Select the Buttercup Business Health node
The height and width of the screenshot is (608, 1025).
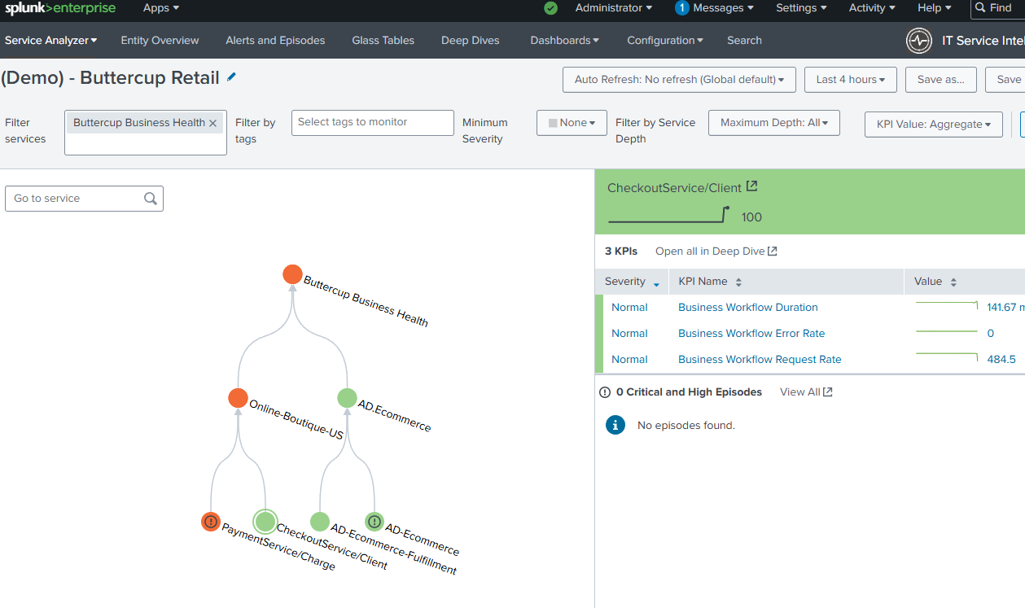click(x=292, y=274)
